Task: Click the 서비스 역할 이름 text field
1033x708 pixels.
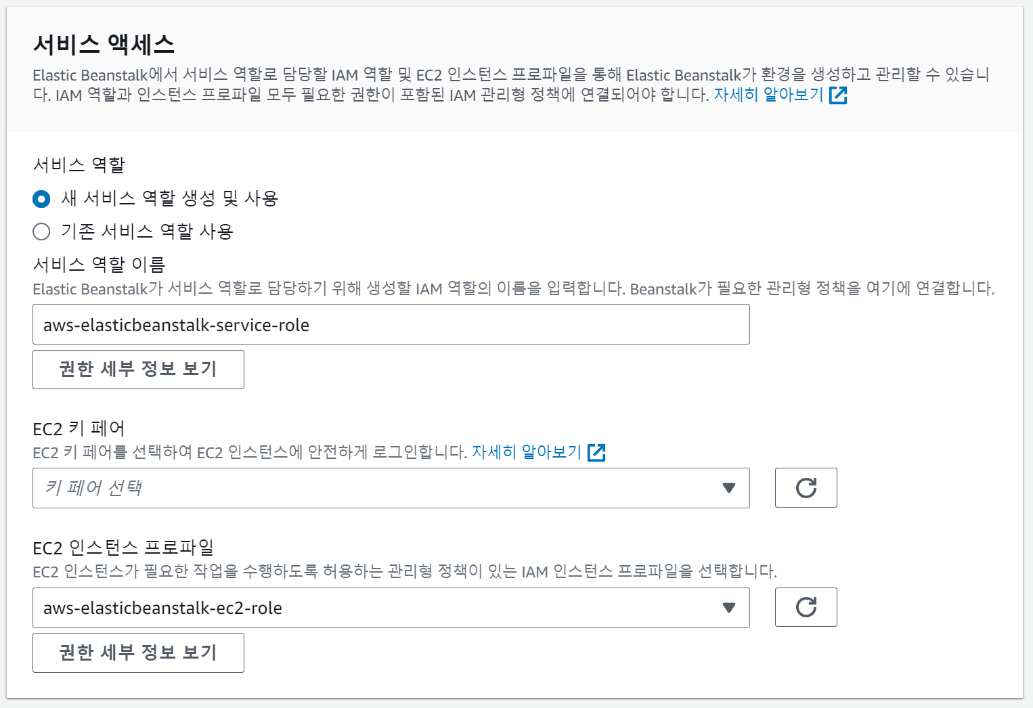Action: [x=391, y=325]
